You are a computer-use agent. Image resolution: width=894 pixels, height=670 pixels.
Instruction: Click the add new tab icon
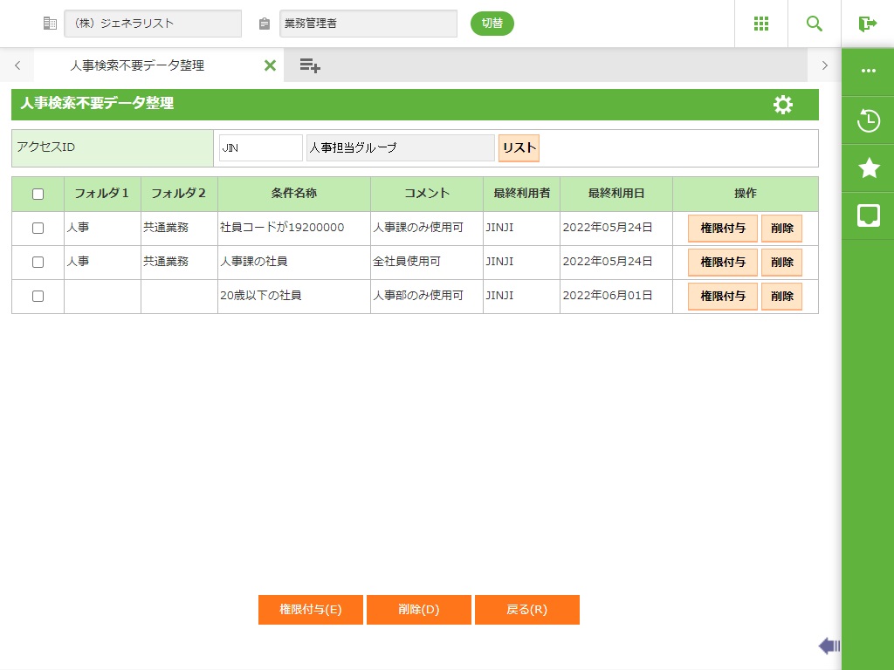click(310, 65)
